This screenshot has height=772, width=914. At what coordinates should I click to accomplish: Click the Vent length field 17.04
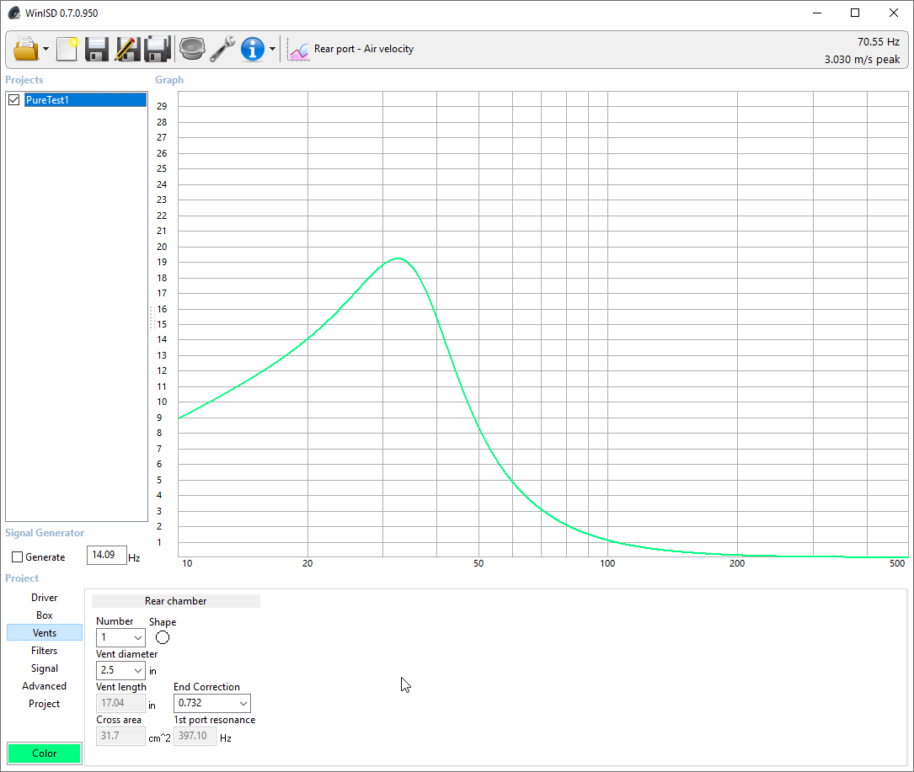click(120, 703)
